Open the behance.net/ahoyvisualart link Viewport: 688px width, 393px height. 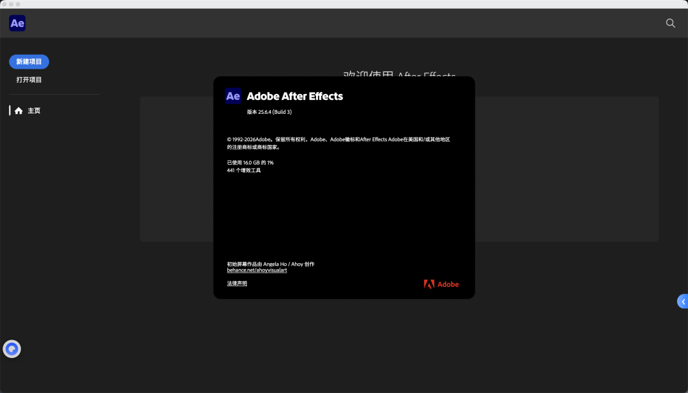point(257,270)
